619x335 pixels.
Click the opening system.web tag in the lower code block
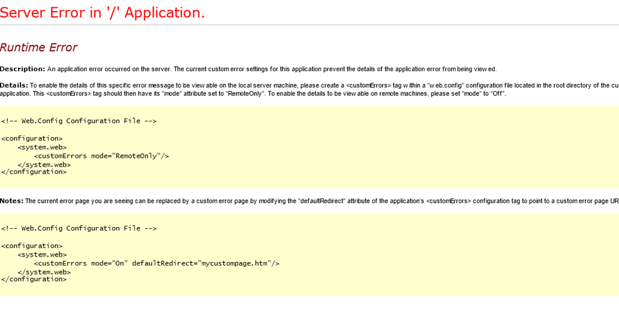coord(42,254)
